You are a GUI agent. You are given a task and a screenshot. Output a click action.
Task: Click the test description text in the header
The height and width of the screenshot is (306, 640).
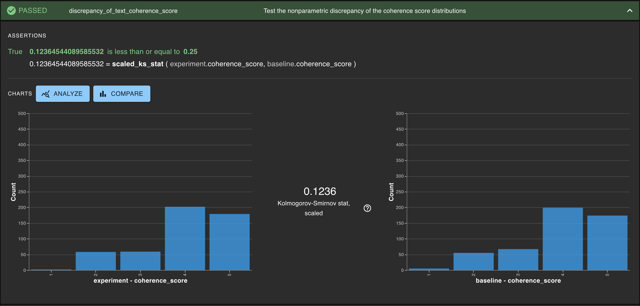[364, 11]
